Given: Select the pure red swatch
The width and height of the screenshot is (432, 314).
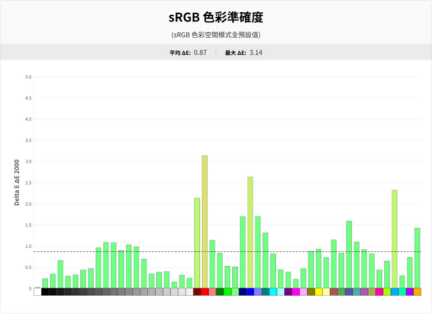Looking at the screenshot, I should tap(205, 292).
